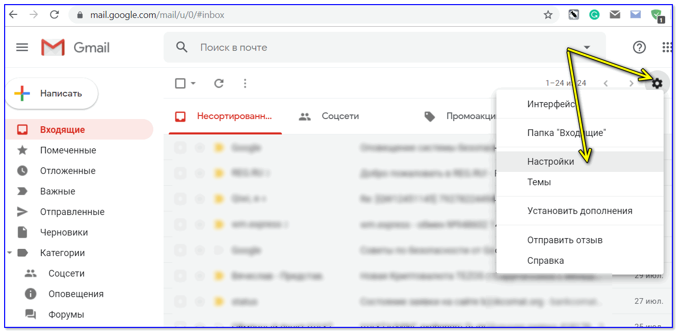Screen dimensions: 677x332
Task: Click the blue envelope extension icon
Action: tap(635, 15)
